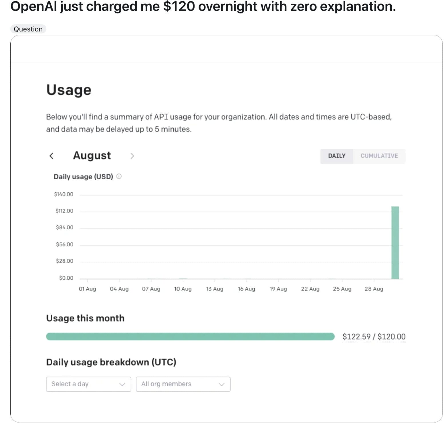
Task: Click the August month heading
Action: tap(92, 155)
